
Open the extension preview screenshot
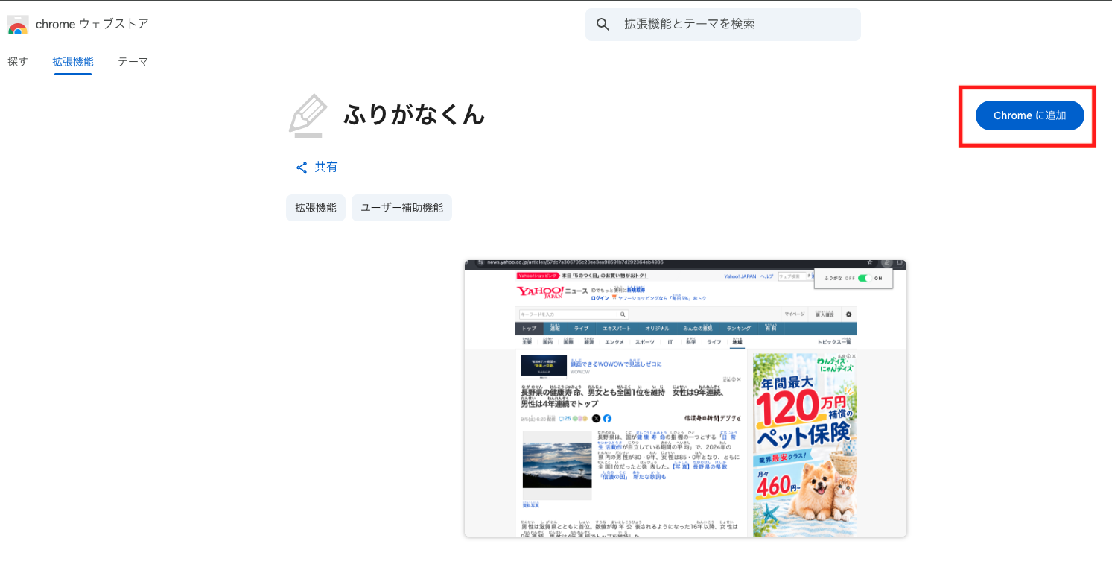click(x=685, y=398)
